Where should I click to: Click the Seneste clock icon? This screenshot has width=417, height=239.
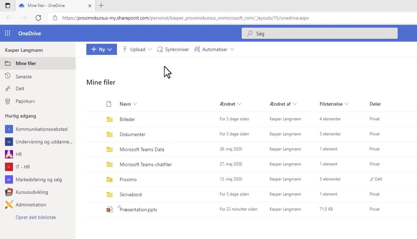(8, 76)
